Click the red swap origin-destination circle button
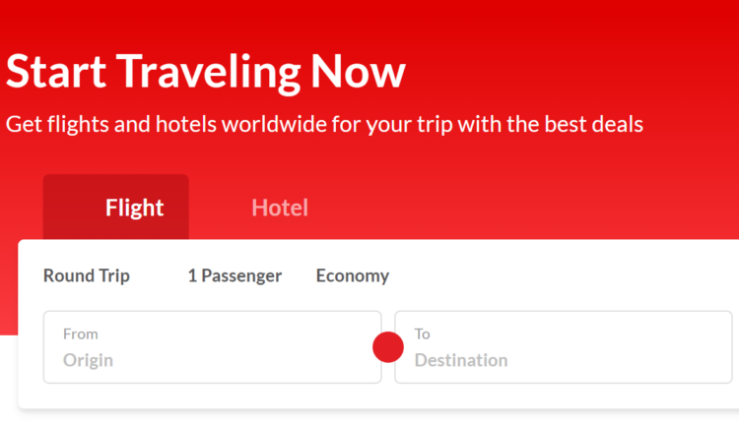 [388, 347]
